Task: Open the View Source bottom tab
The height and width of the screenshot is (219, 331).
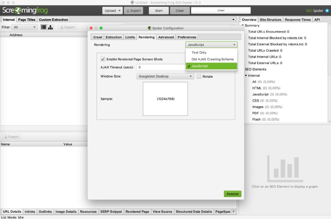Action: point(162,211)
